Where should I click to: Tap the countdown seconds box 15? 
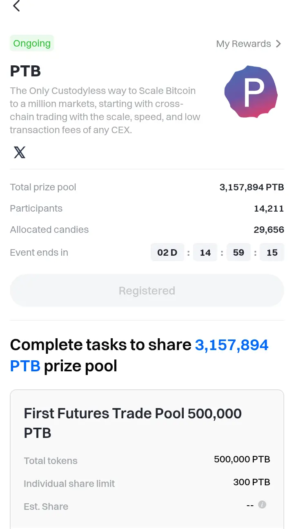(272, 252)
